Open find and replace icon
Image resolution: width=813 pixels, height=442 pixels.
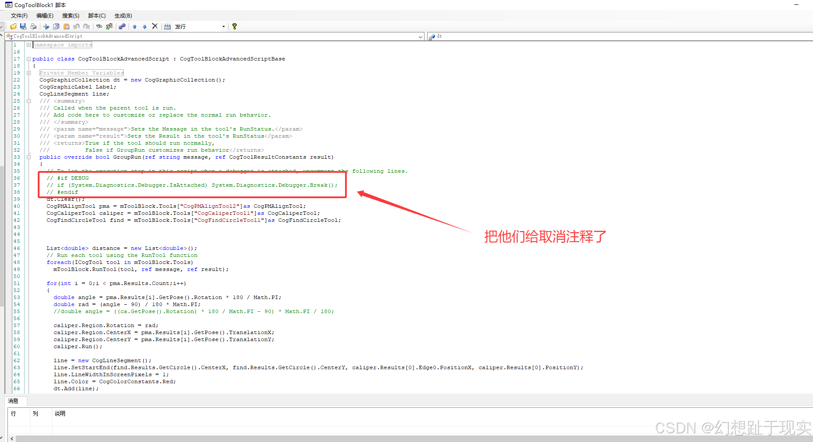pyautogui.click(x=109, y=26)
